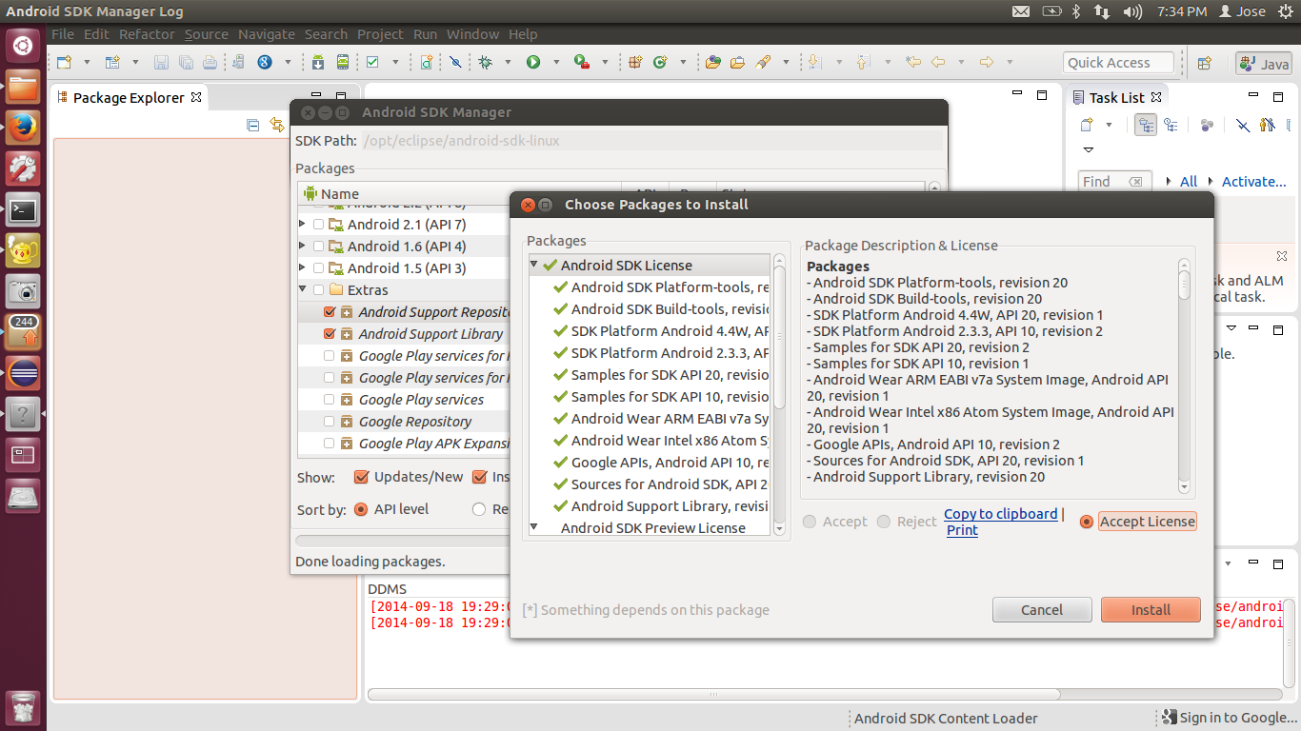
Task: Open the Navigate menu
Action: (x=266, y=34)
